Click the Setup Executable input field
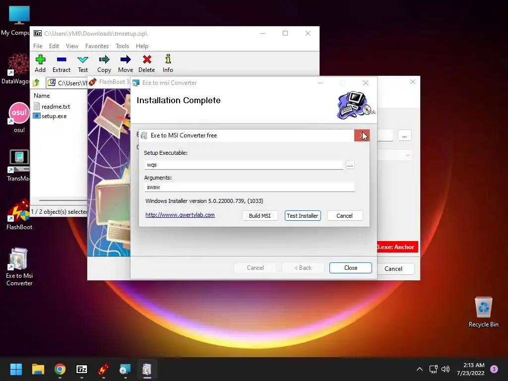The height and width of the screenshot is (381, 508). coord(244,165)
